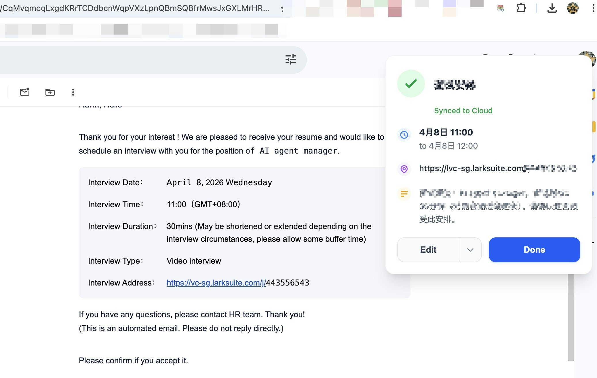Open Chrome's three-dot menu
597x378 pixels.
click(x=593, y=8)
